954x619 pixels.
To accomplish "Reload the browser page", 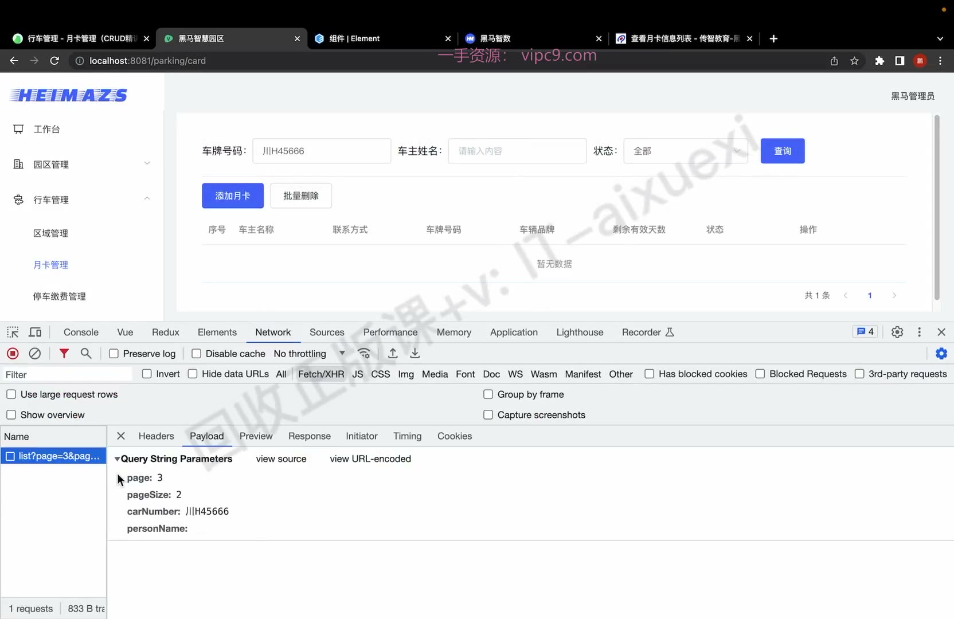I will point(54,61).
